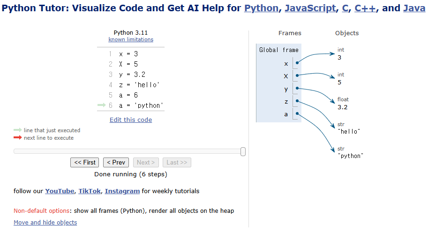The width and height of the screenshot is (428, 233).
Task: Select variable y in Global frame
Action: [286, 89]
